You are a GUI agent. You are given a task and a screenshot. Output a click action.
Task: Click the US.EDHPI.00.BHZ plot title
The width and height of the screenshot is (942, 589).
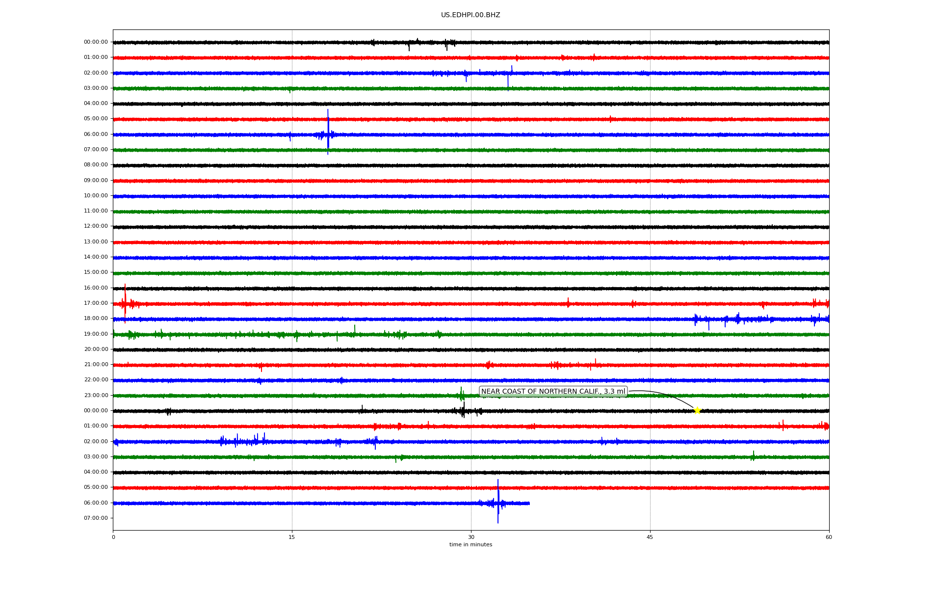pos(470,15)
